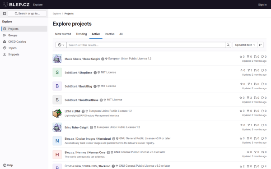Click Maxie Sibera Robo-Catgirl avatar
Image resolution: width=271 pixels, height=169 pixels.
pos(57,59)
